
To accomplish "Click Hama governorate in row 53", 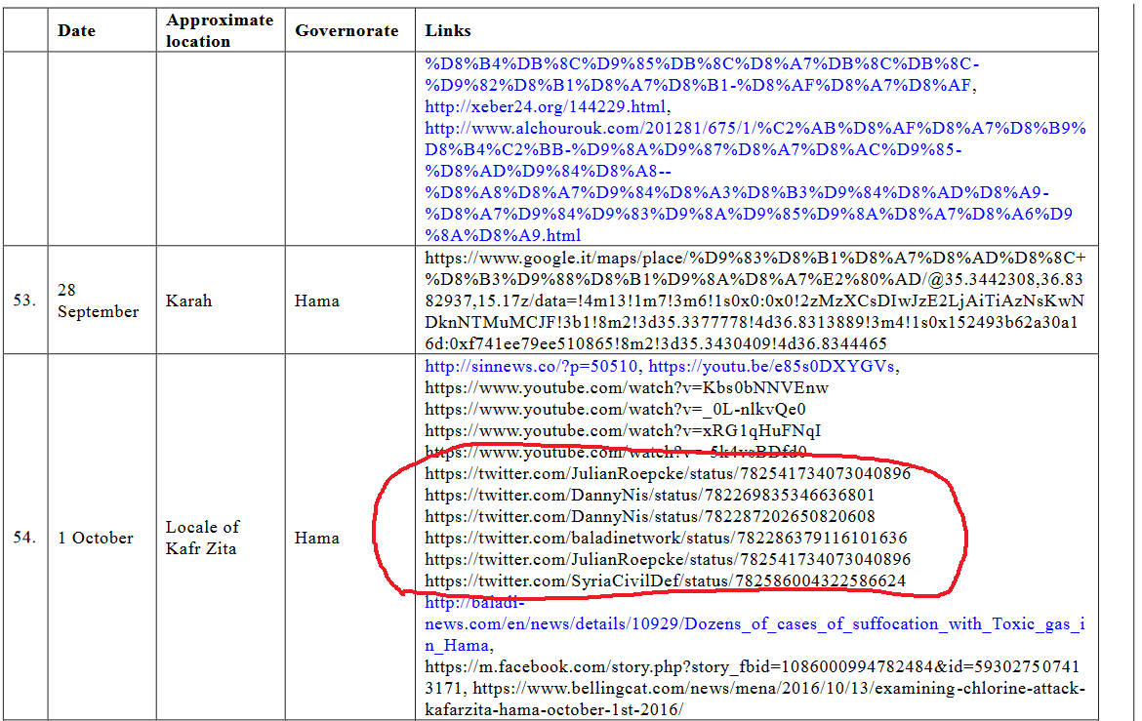I will click(317, 300).
